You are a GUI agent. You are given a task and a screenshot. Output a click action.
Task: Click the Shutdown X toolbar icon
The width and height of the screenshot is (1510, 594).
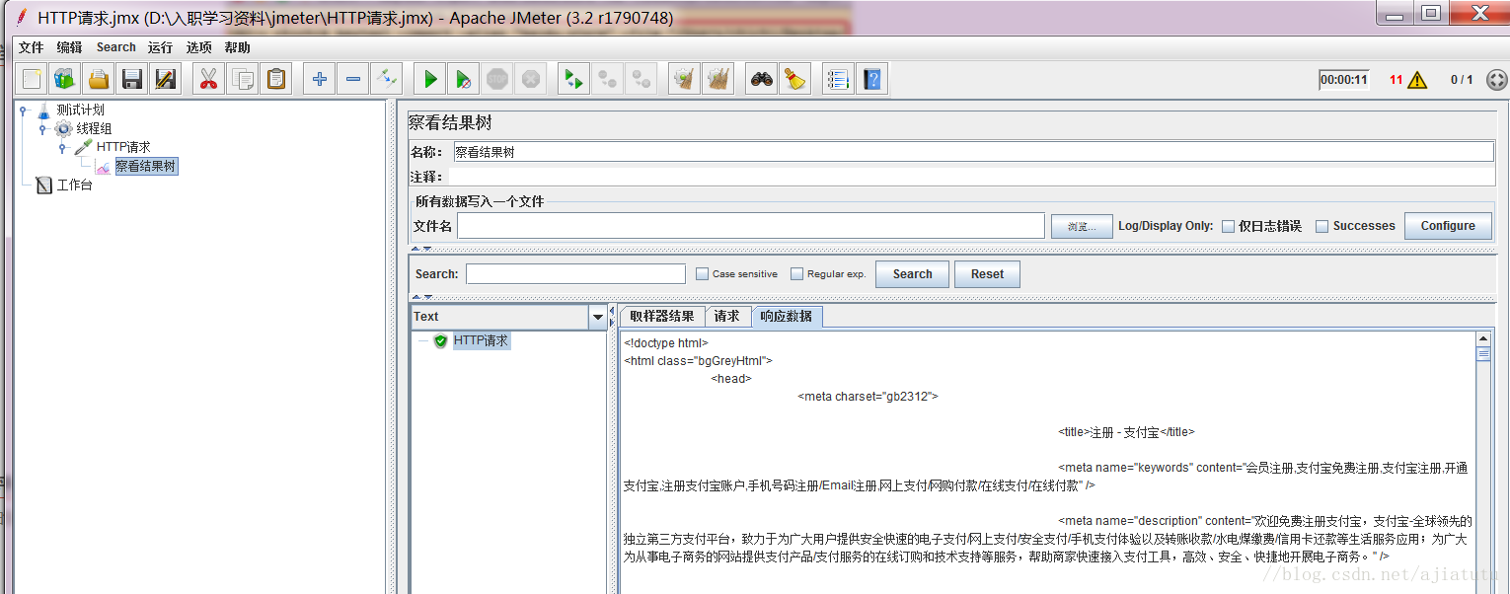530,79
